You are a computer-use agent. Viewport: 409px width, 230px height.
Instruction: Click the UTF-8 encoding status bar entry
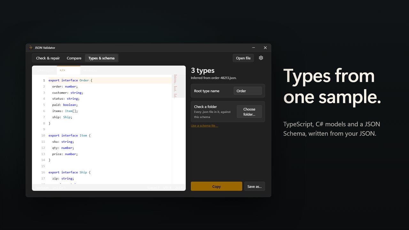167,188
